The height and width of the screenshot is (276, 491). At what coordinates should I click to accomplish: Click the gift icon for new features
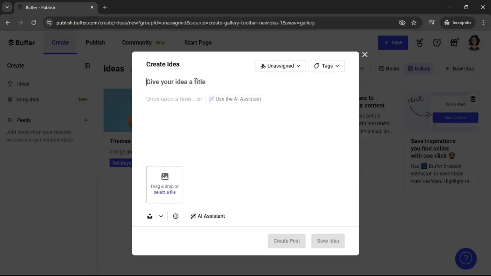455,42
